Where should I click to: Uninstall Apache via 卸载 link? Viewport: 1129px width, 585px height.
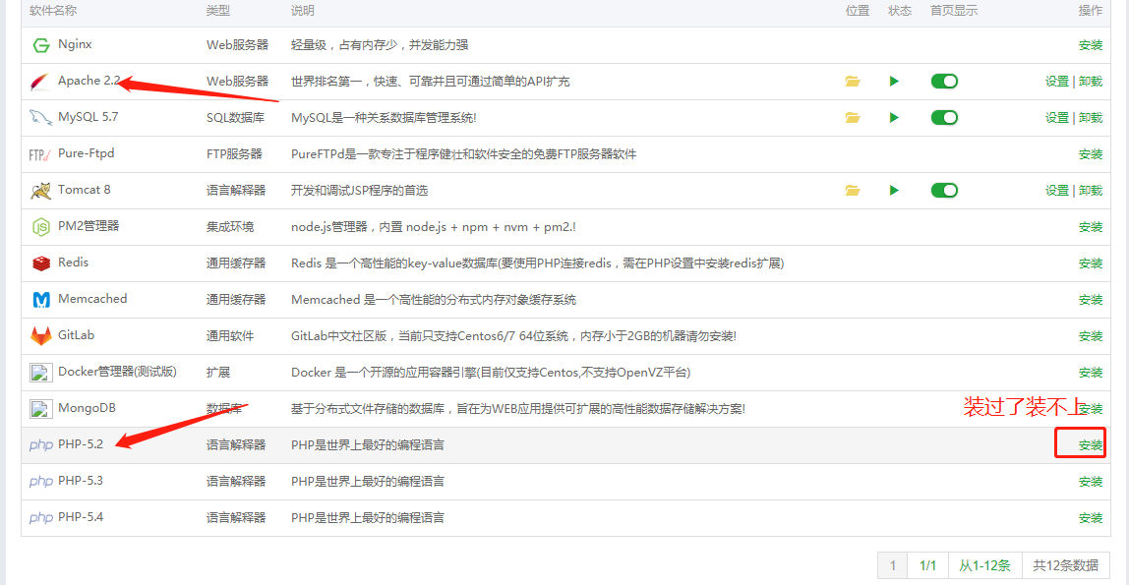pos(1091,82)
